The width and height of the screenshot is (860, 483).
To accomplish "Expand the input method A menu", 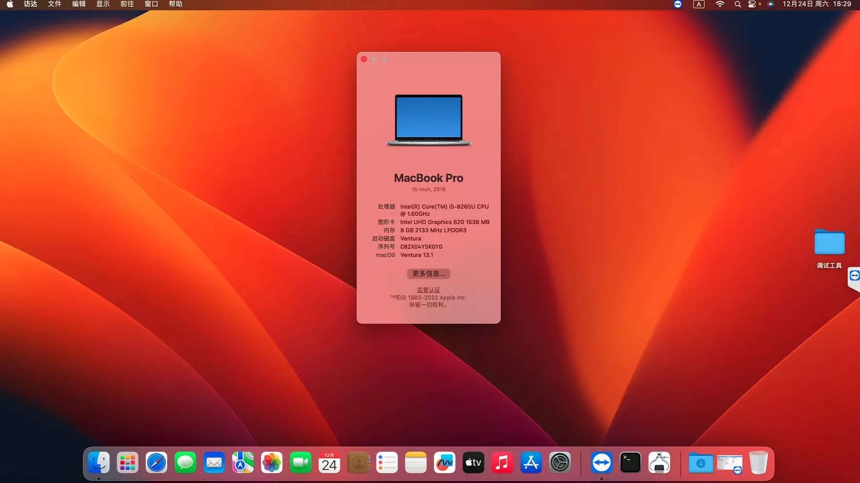I will (x=698, y=4).
